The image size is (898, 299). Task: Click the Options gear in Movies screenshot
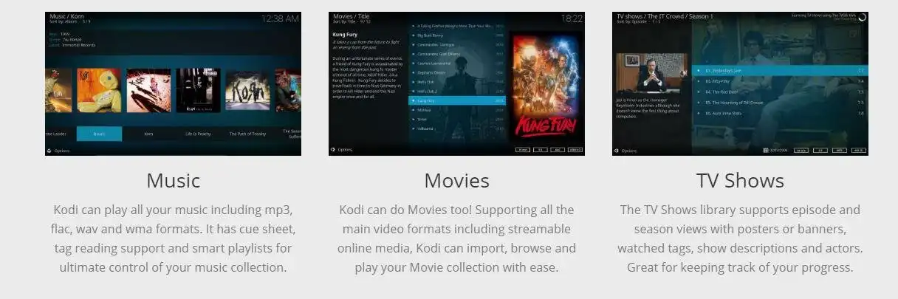coord(332,150)
